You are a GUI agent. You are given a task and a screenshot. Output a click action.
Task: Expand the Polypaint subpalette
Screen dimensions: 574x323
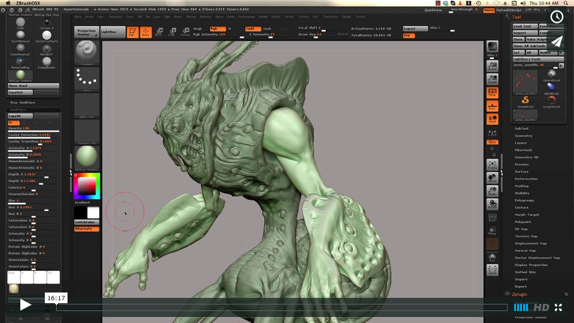point(523,222)
